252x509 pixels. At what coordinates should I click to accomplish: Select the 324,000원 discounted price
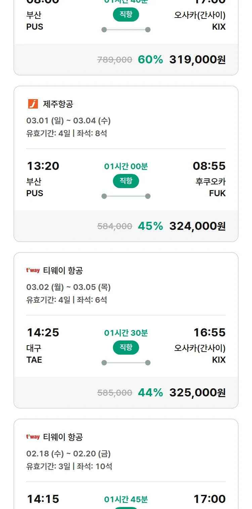point(197,226)
